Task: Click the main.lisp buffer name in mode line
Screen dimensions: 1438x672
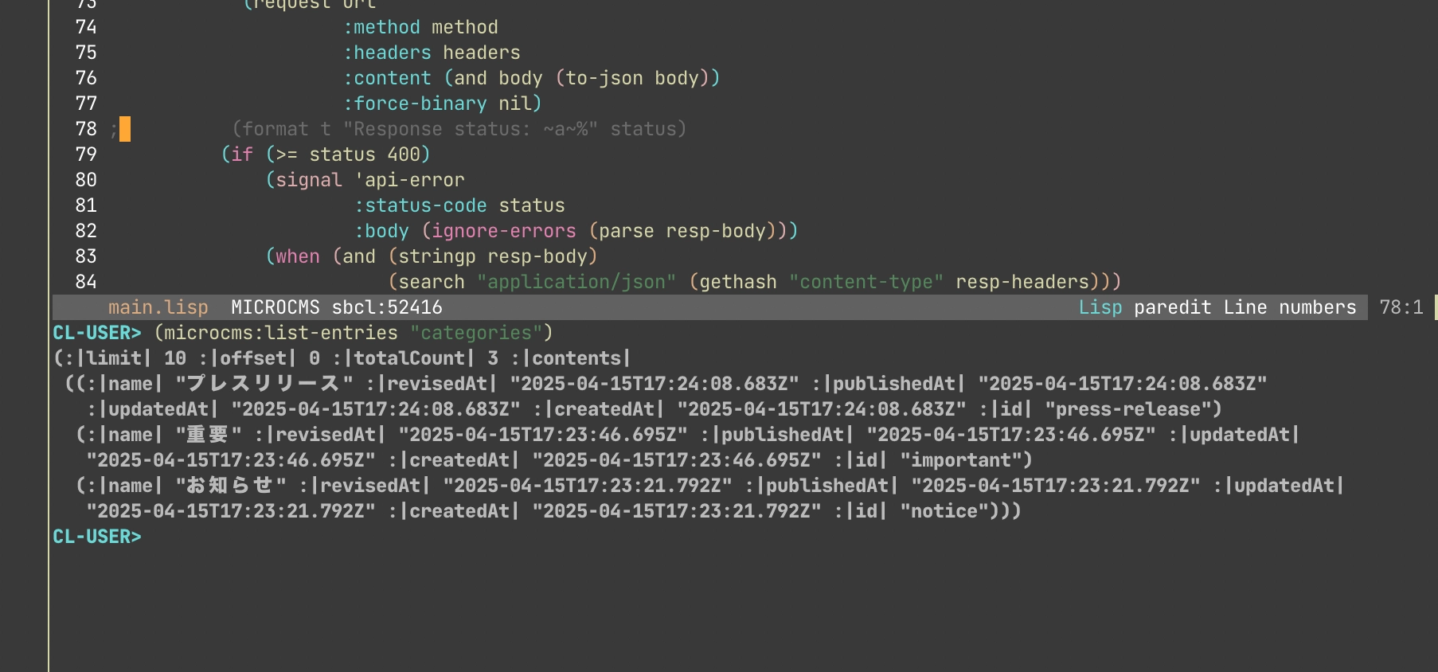Action: pos(158,307)
